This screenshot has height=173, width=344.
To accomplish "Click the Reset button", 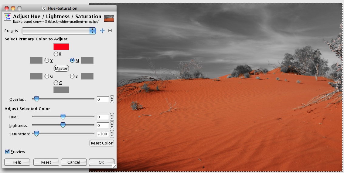I will pyautogui.click(x=46, y=162).
